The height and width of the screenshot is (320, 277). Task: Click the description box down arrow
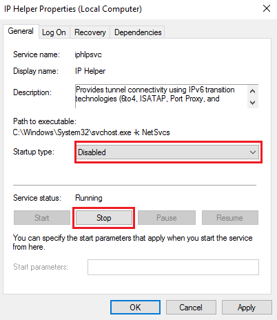tap(253, 102)
